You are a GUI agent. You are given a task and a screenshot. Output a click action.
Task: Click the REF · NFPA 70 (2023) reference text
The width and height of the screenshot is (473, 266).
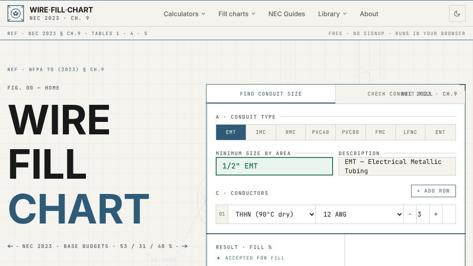pos(56,69)
